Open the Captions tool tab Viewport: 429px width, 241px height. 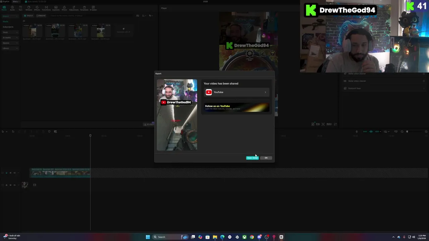(56, 8)
